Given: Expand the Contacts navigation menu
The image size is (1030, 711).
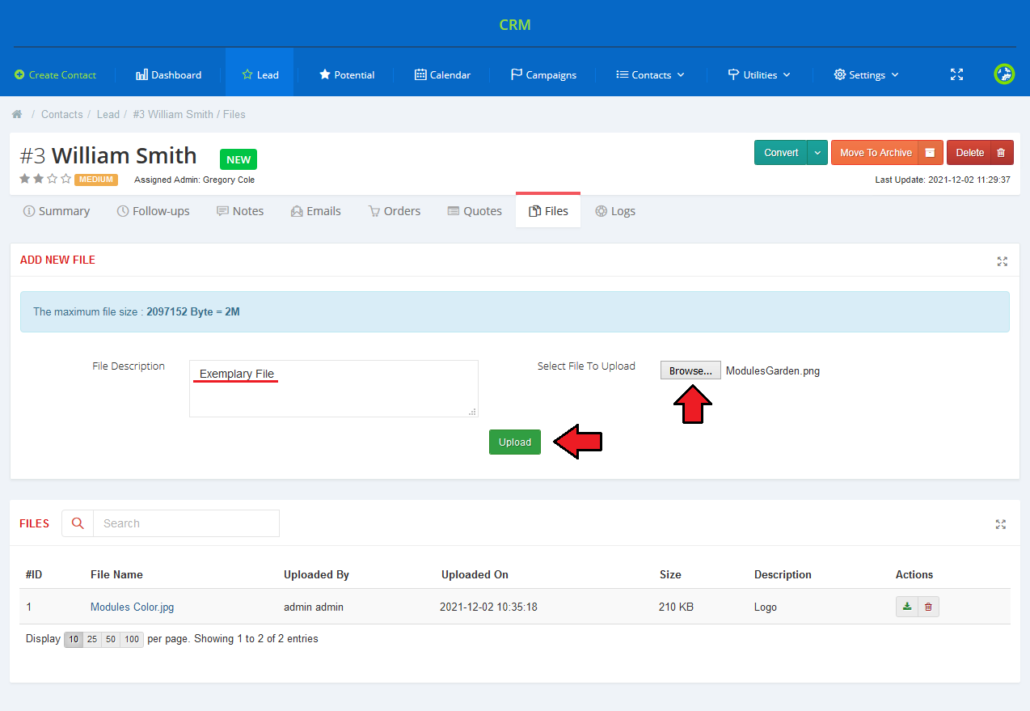Looking at the screenshot, I should pyautogui.click(x=650, y=74).
